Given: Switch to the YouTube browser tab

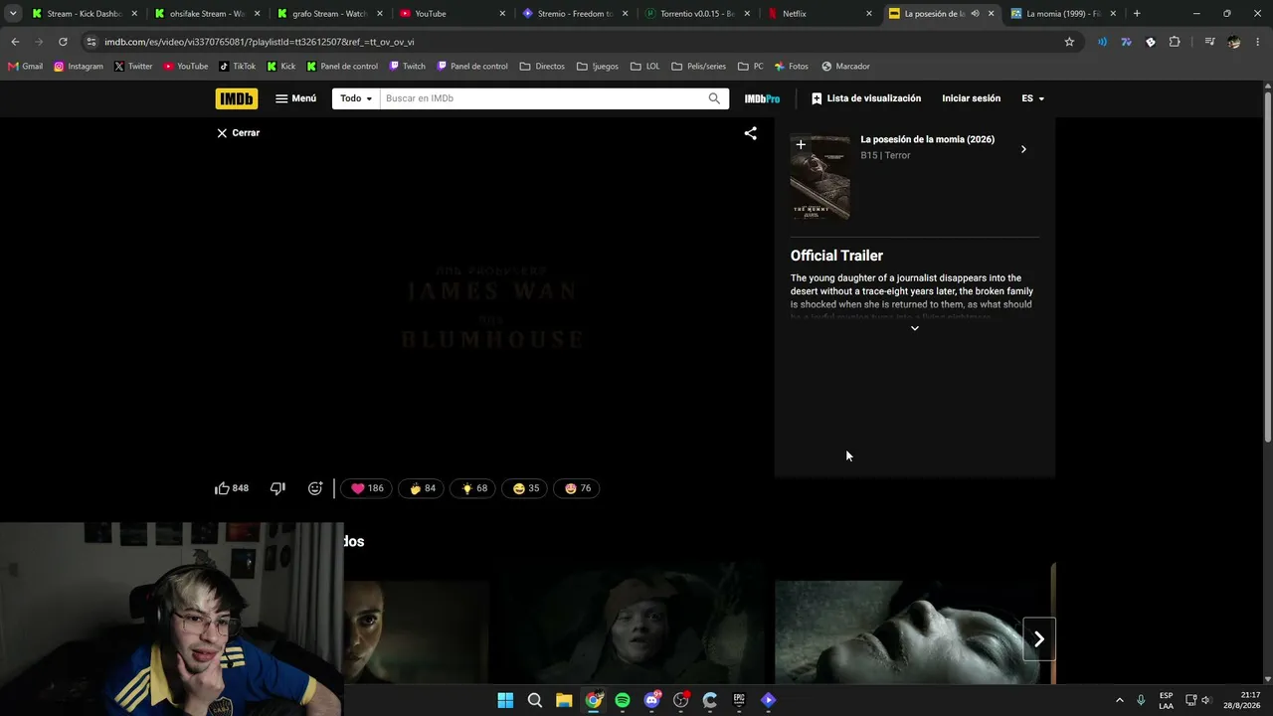Looking at the screenshot, I should tap(452, 14).
